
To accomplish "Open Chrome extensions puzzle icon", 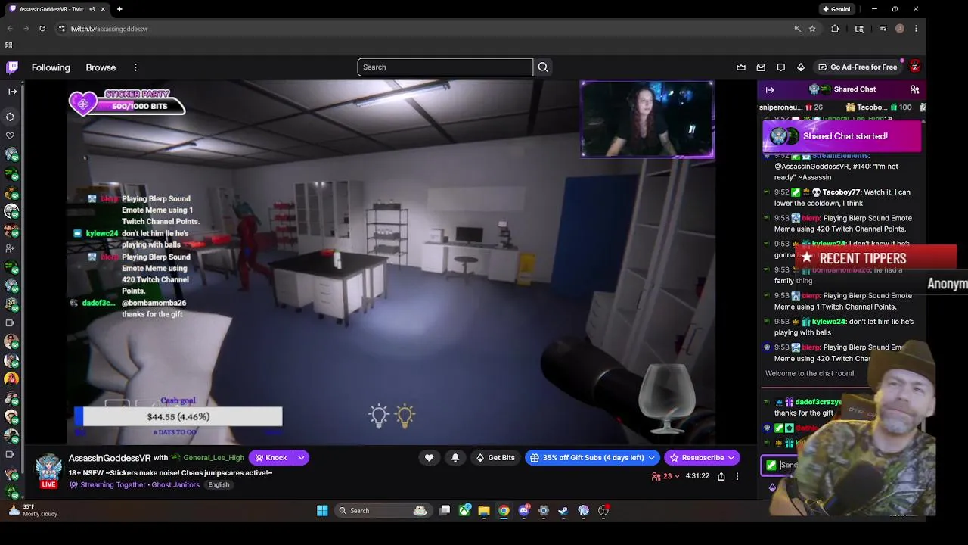I will (835, 29).
